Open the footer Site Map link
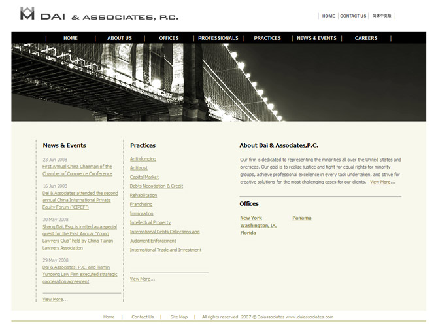This screenshot has height=327, width=436. click(179, 317)
